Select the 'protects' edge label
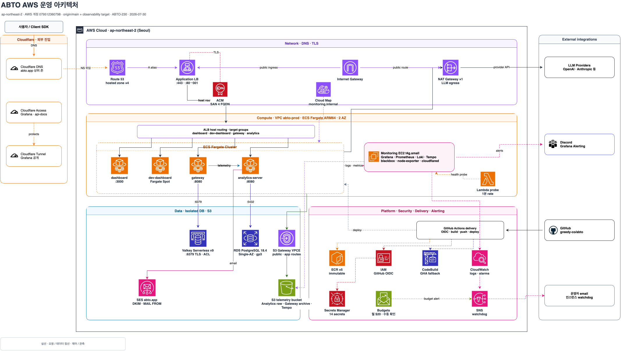Image resolution: width=621 pixels, height=351 pixels. point(34,134)
